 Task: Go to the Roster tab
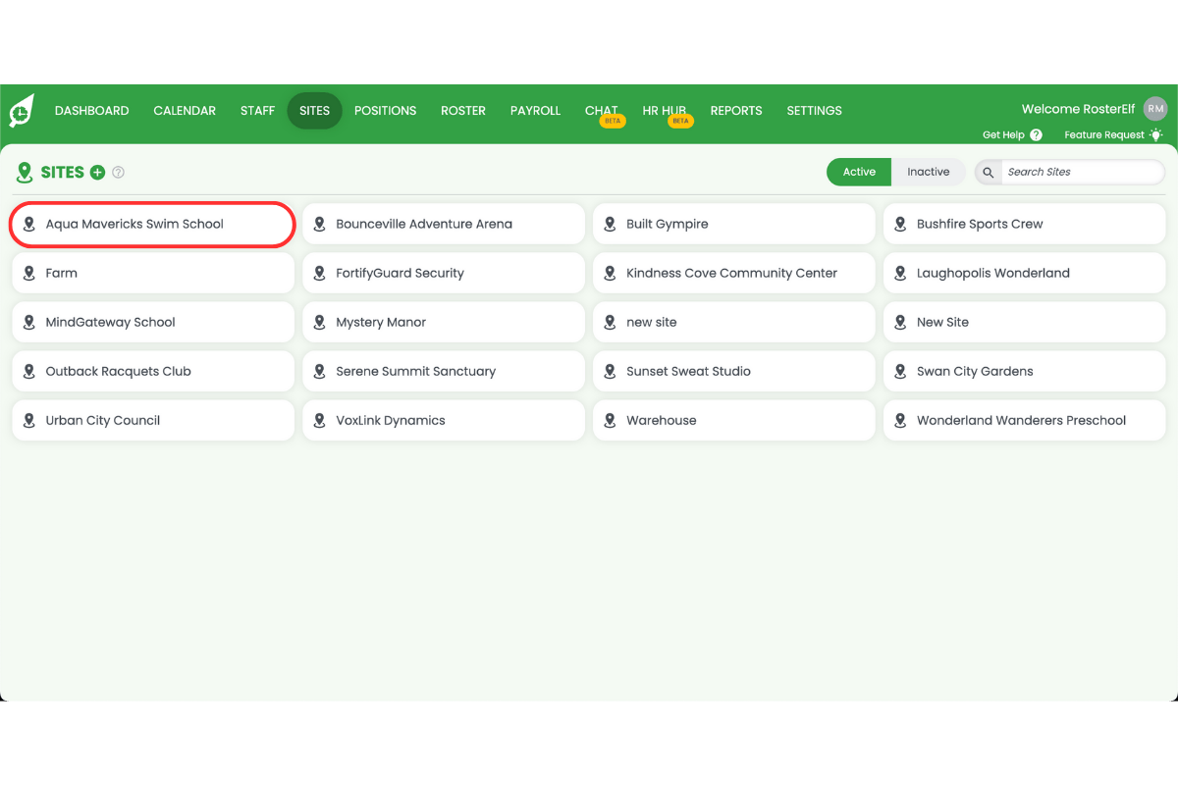tap(463, 111)
